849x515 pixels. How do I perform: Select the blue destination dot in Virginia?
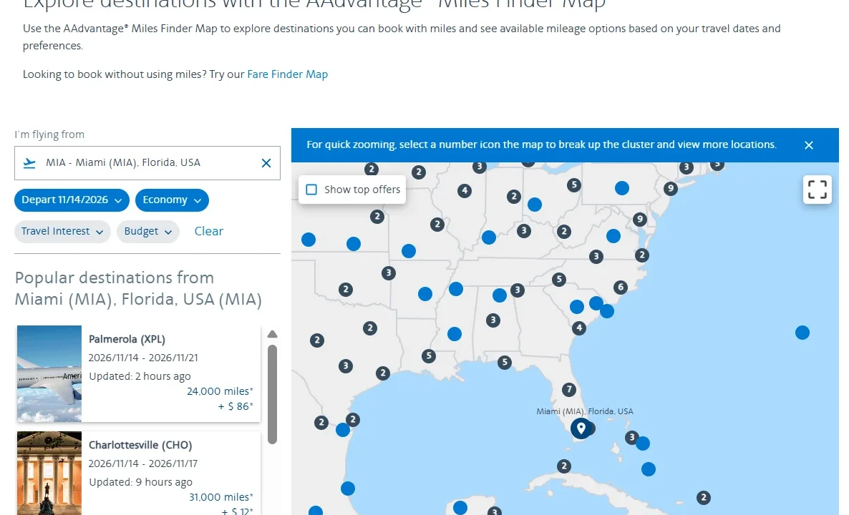pos(613,236)
